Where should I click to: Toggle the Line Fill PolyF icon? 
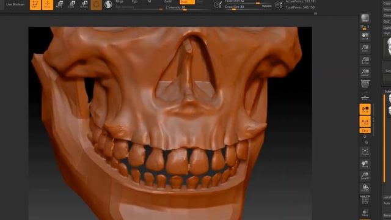(365, 200)
